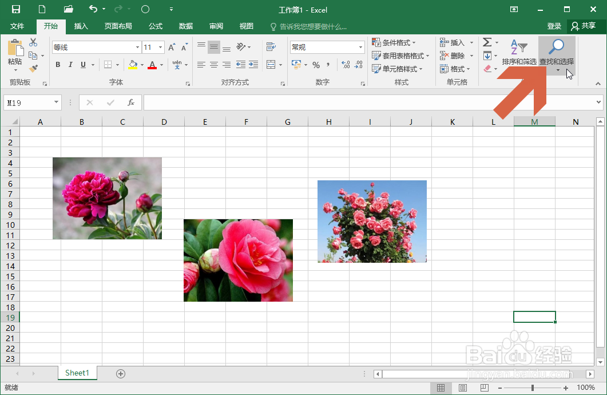Apply percent style
The image size is (607, 395).
316,65
